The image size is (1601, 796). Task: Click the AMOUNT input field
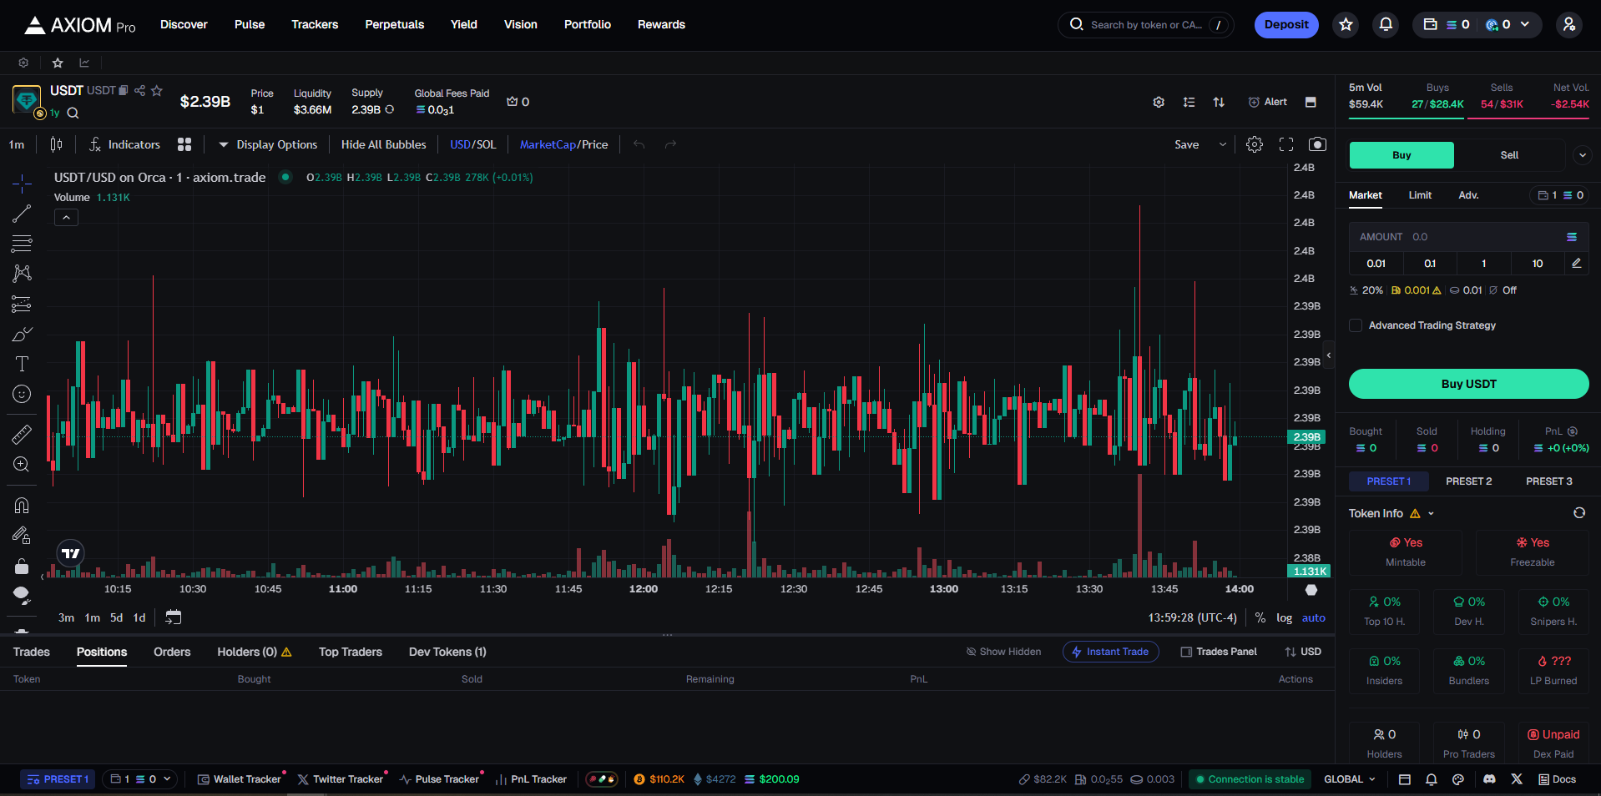click(1468, 237)
